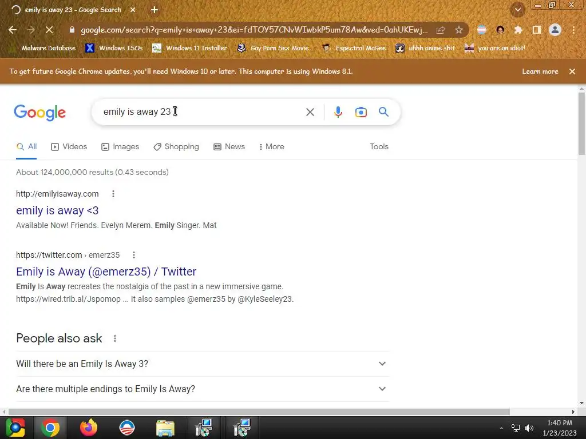Open the first installer icon on taskbar
The width and height of the screenshot is (586, 439).
click(204, 428)
